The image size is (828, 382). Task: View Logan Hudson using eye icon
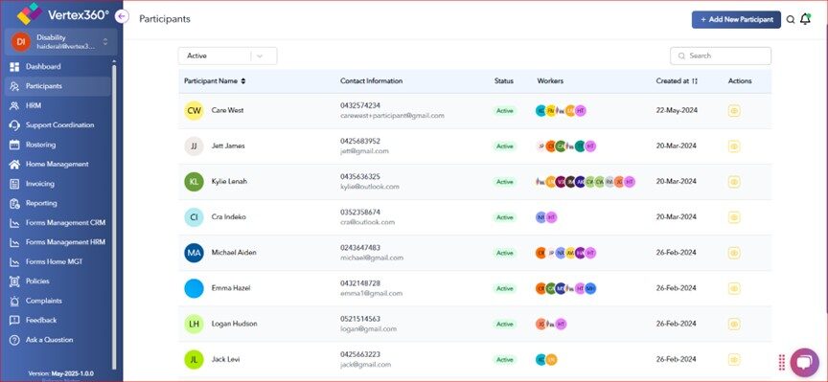[x=734, y=324]
